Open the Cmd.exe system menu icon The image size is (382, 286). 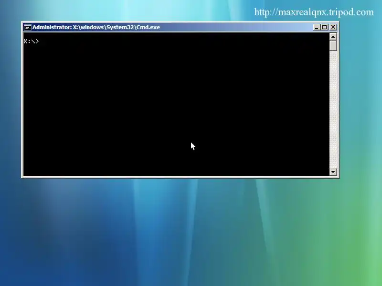[27, 27]
